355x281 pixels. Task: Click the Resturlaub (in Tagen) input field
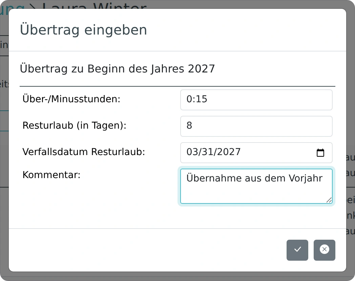(x=256, y=126)
